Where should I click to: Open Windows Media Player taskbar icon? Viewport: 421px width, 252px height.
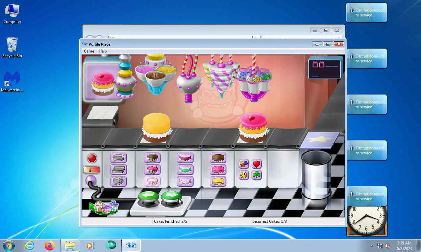[x=90, y=245]
